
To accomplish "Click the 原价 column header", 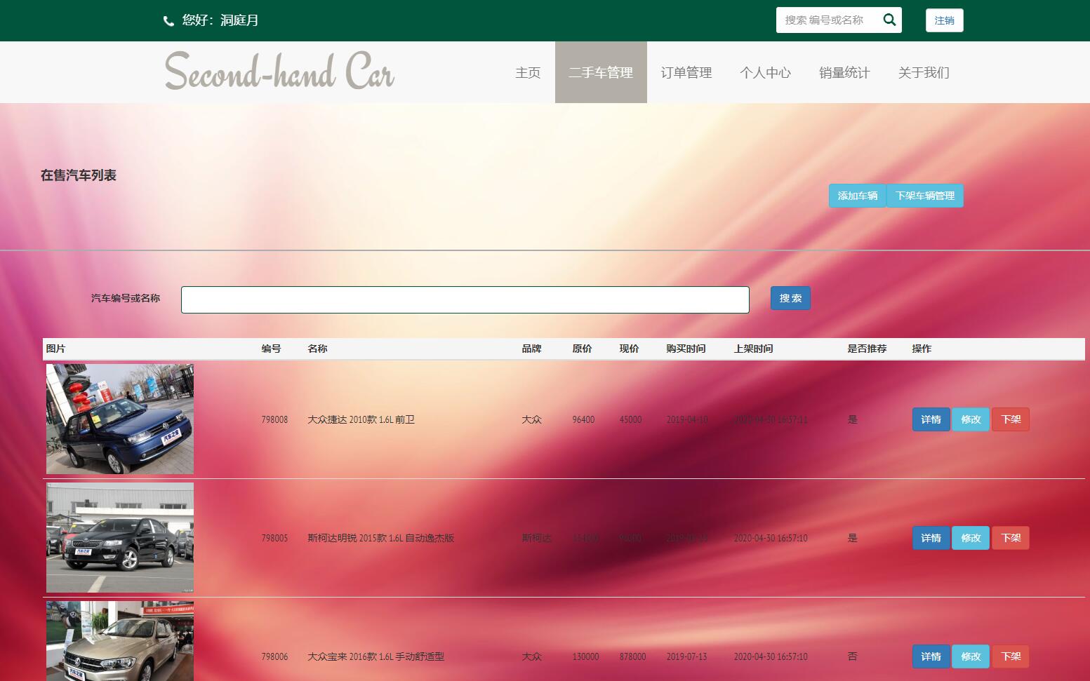I will (x=582, y=349).
